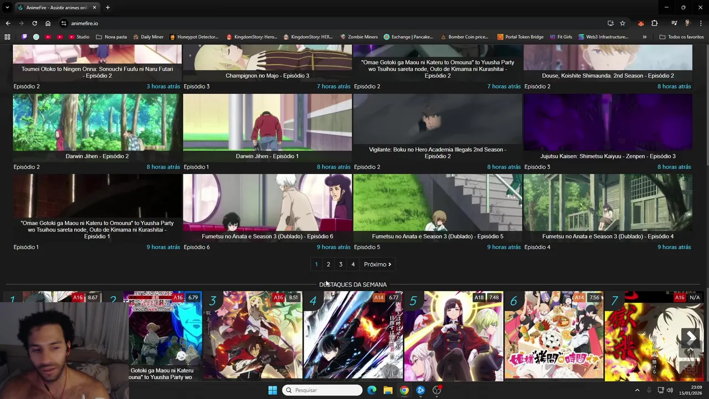Open Jujutsu Kaisen Shimetsu Kaiyuu Episódio 3

pos(608,127)
